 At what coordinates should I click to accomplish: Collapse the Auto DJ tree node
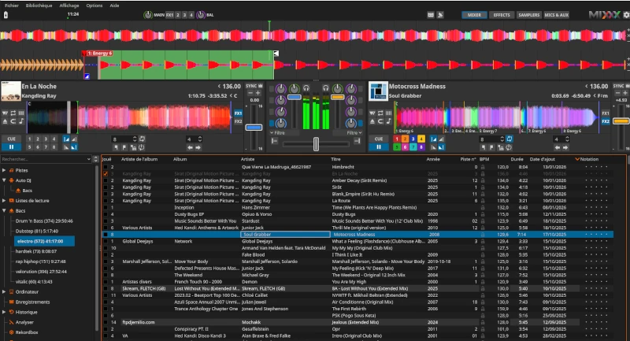click(x=4, y=180)
